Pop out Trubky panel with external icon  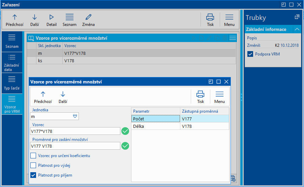coord(297,17)
